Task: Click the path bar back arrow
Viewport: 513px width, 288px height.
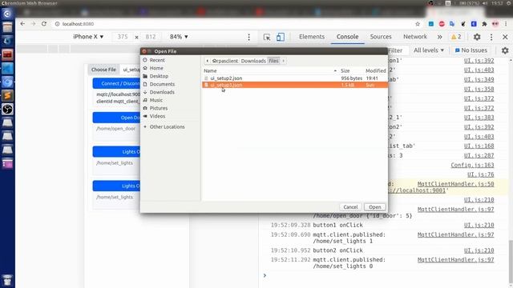Action: [x=207, y=61]
